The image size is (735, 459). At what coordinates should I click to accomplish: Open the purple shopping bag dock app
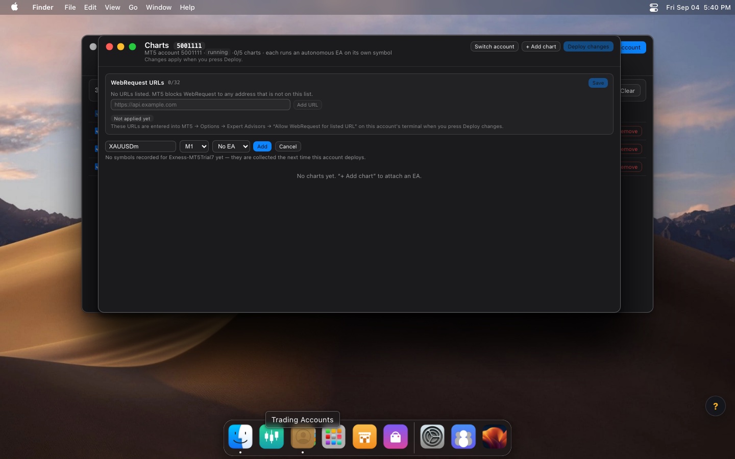click(x=396, y=437)
